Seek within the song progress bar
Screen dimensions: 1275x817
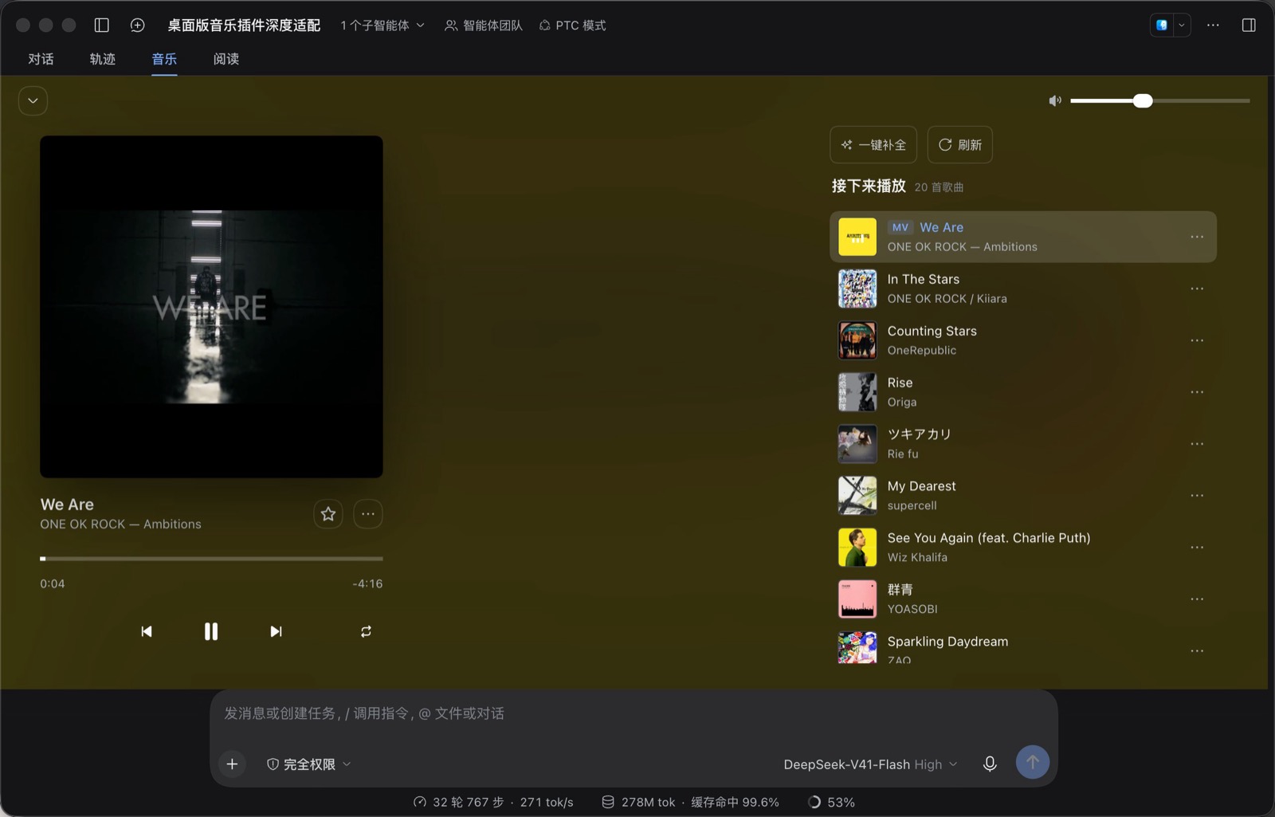pos(211,559)
